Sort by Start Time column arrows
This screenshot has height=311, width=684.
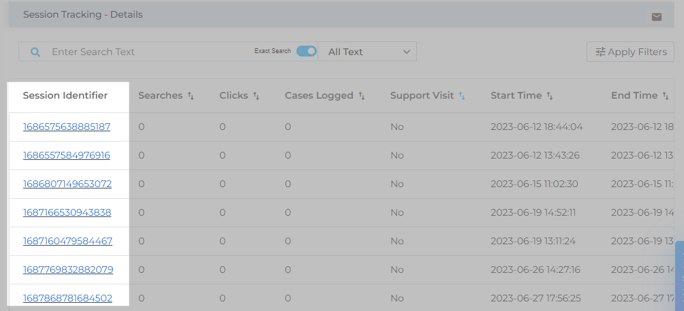pos(550,96)
